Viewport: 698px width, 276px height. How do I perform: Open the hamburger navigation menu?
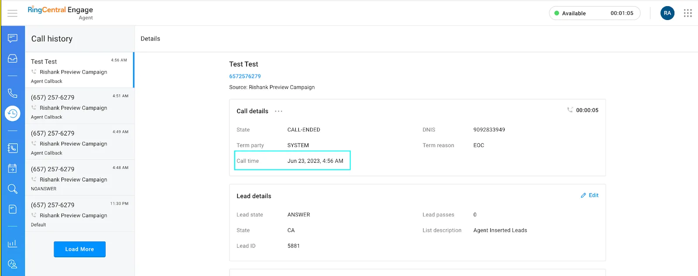(13, 13)
